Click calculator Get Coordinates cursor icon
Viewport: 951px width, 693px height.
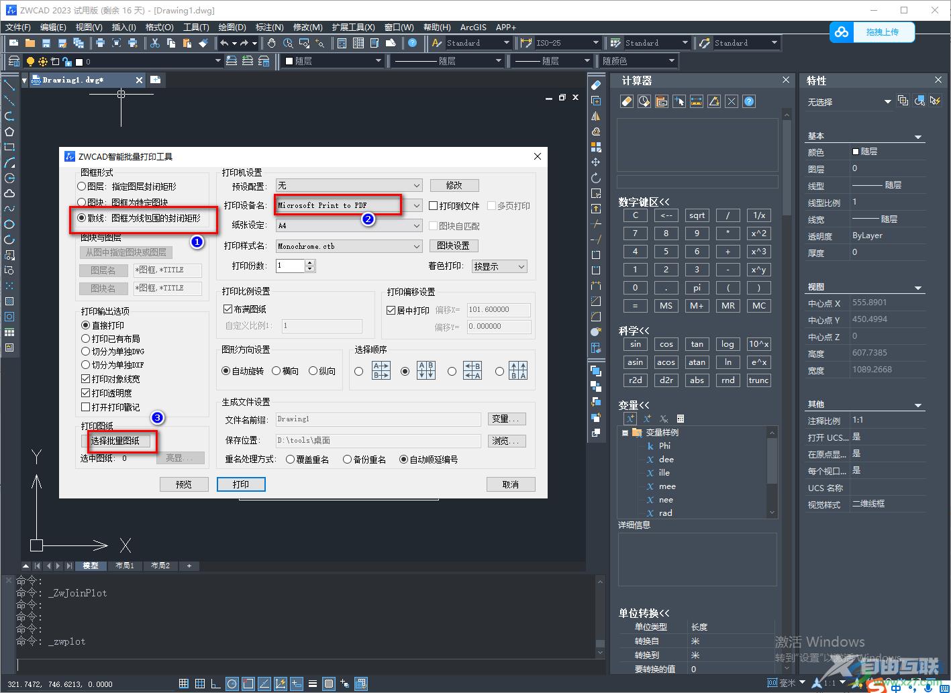(679, 101)
